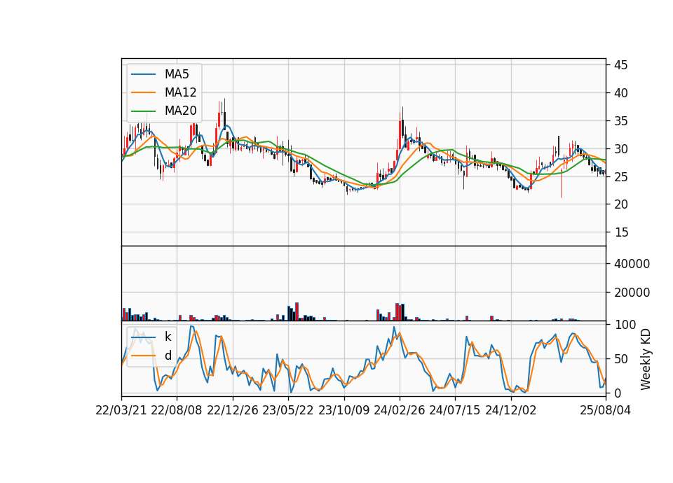Image resolution: width=673 pixels, height=483 pixels.
Task: Click the 20000 volume axis label
Action: [632, 293]
